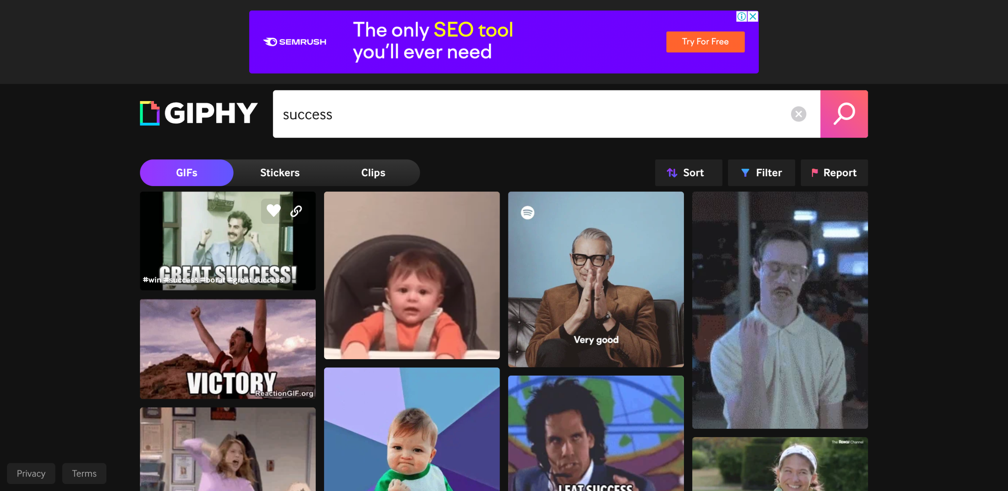
Task: Close the Semrush ad with X
Action: click(753, 17)
